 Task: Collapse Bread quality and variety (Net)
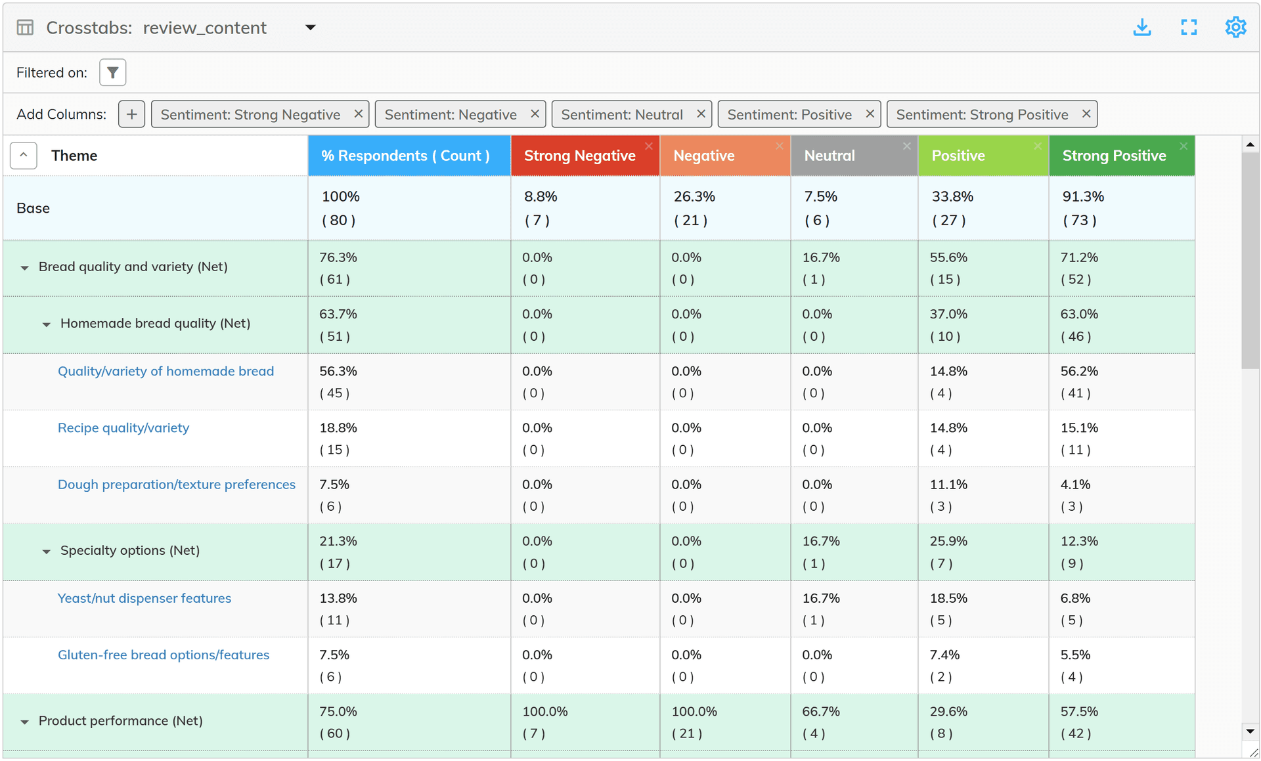click(x=24, y=268)
